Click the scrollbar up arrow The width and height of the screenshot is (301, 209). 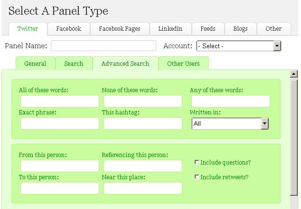294,74
